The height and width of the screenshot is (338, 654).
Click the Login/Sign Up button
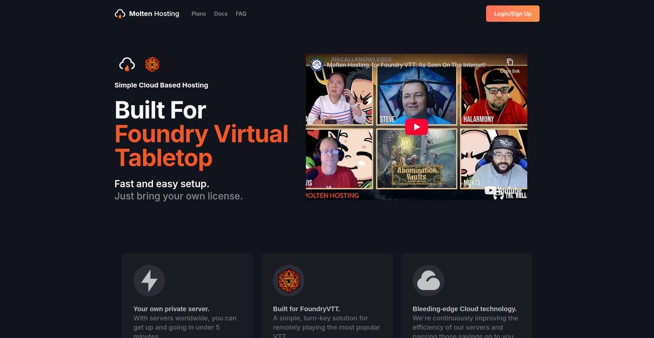click(x=512, y=14)
